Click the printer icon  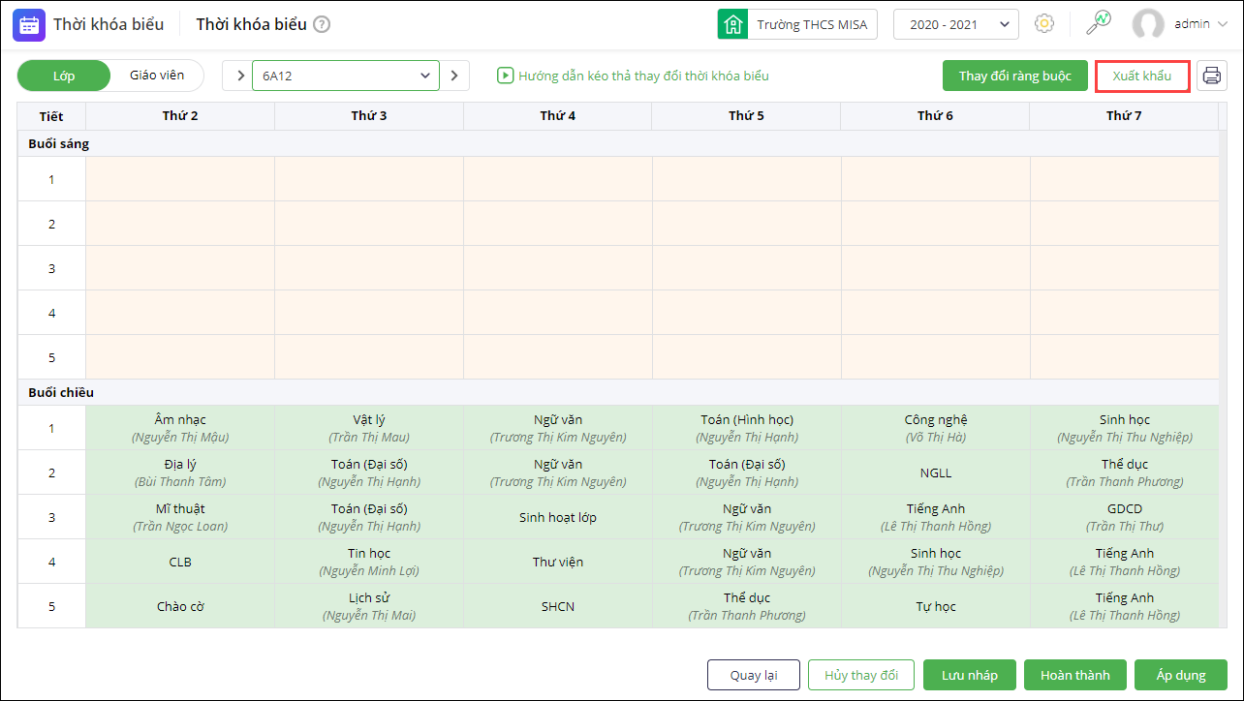point(1211,76)
